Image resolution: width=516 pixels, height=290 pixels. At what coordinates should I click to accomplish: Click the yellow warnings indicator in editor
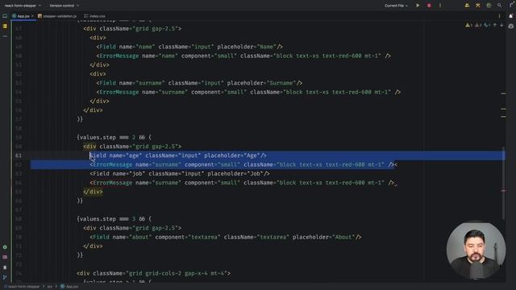(468, 25)
